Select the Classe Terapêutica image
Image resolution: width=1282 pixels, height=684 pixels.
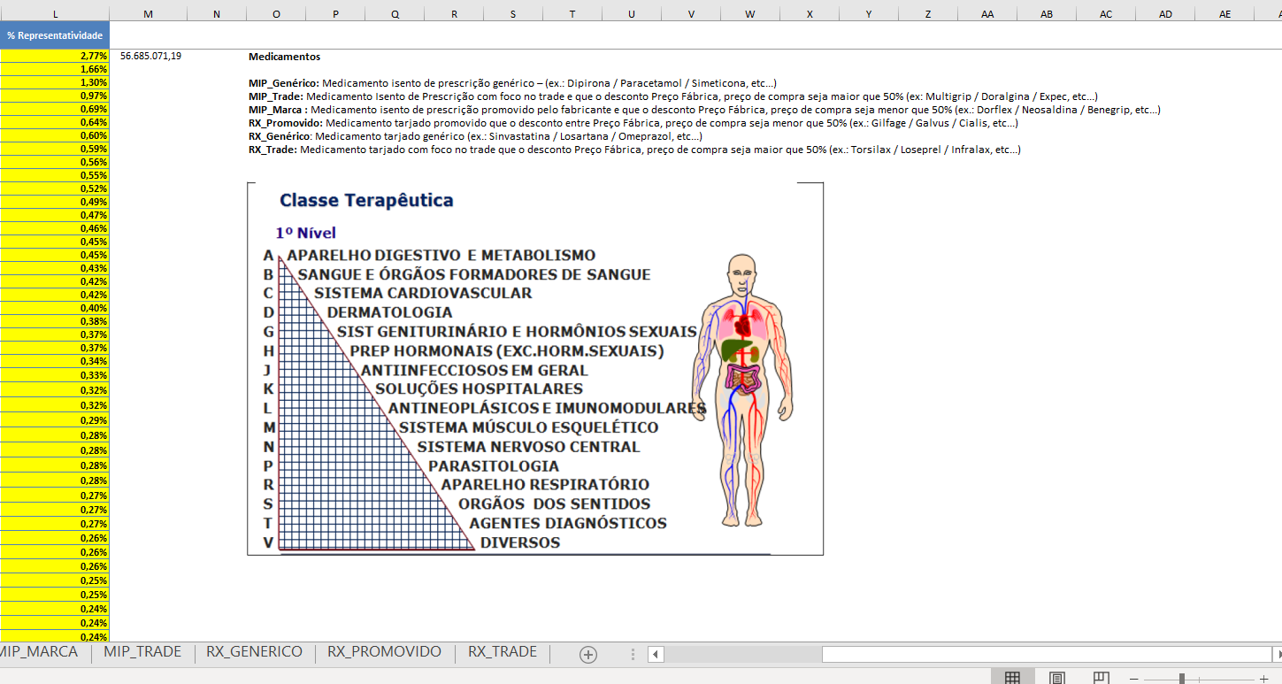(x=534, y=369)
